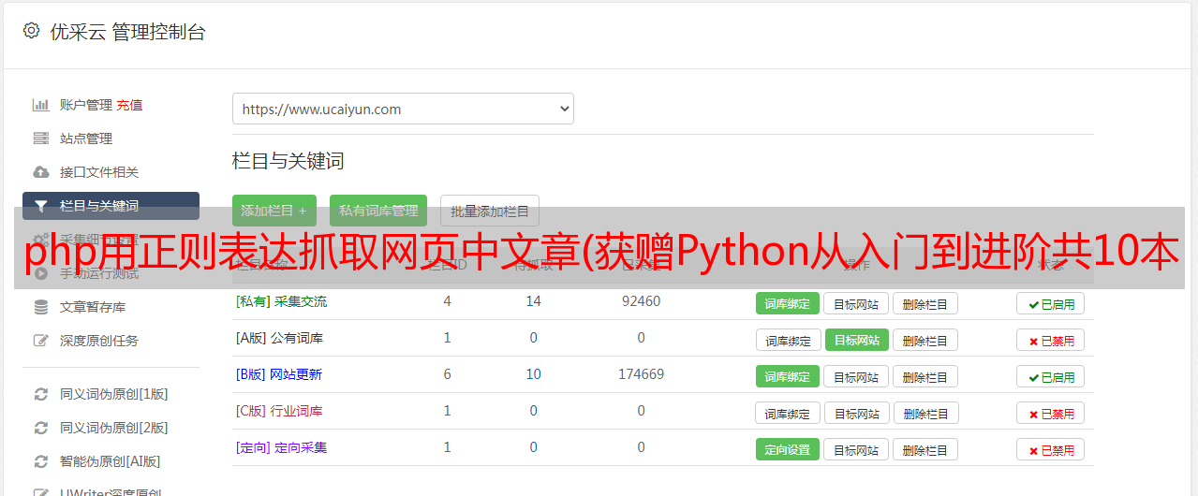This screenshot has width=1198, height=496.
Task: Click the 栏目与关键词 page heading
Action: [288, 161]
